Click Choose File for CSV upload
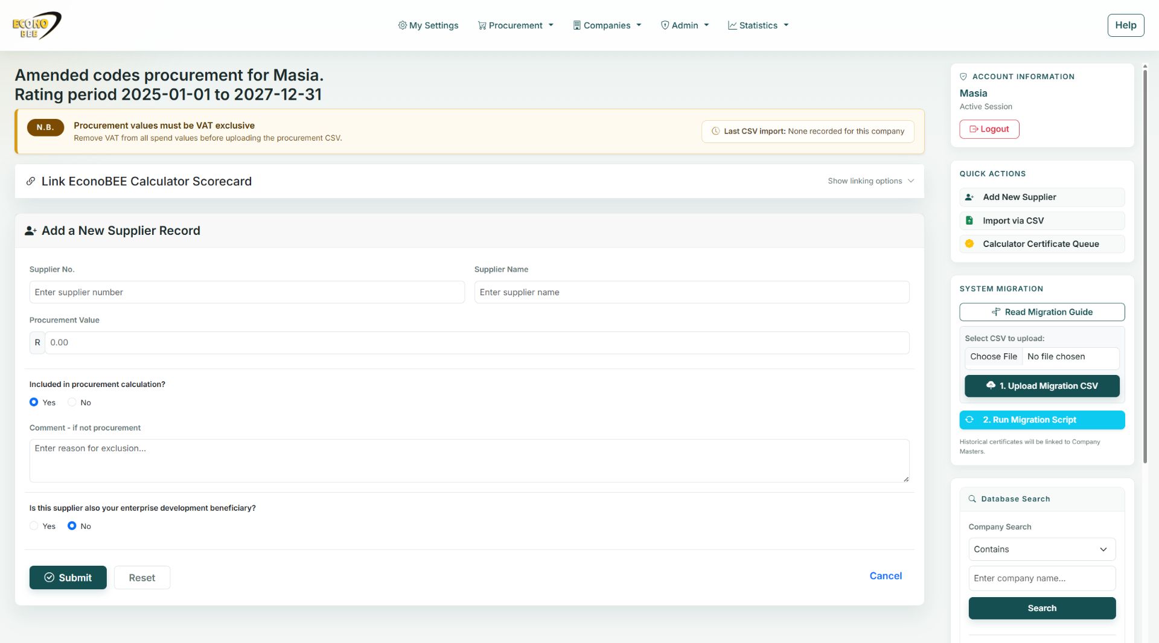 (993, 357)
